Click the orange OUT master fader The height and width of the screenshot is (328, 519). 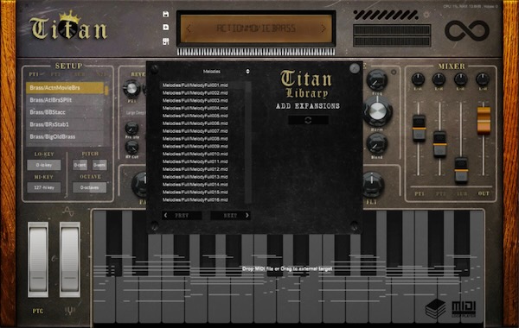click(484, 120)
